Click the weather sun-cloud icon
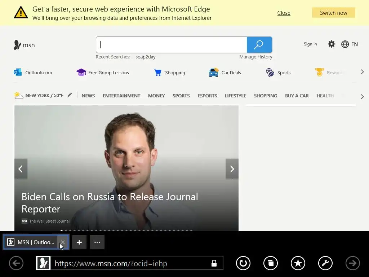This screenshot has width=369, height=277. tap(19, 95)
